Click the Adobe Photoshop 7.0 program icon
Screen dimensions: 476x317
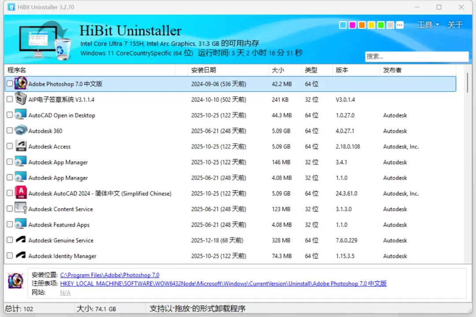21,83
